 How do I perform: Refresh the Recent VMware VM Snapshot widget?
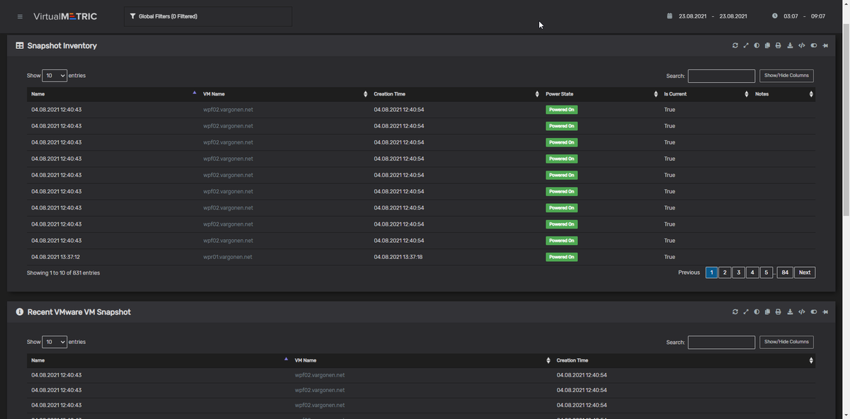pyautogui.click(x=735, y=312)
